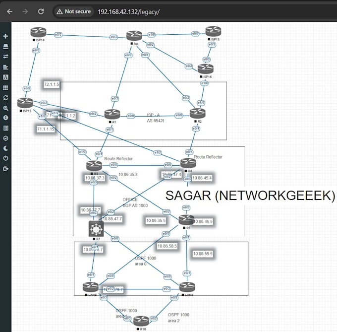337x332 pixels.
Task: Click the Logout sidebar icon
Action: pos(5,169)
